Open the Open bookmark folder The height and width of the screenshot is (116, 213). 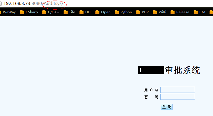coord(103,12)
